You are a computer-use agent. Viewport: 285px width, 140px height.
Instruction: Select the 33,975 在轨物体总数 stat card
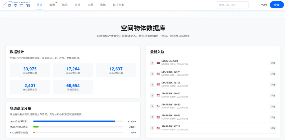click(x=30, y=70)
